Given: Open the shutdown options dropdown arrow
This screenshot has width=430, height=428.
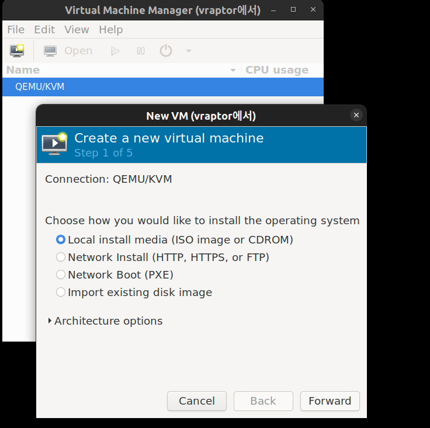Looking at the screenshot, I should (x=189, y=51).
